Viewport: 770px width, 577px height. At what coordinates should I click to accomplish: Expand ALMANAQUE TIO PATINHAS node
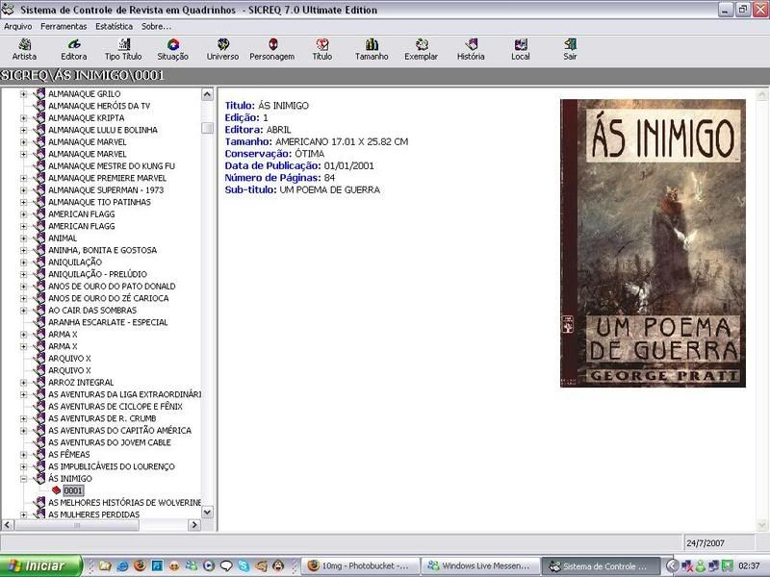(x=23, y=202)
